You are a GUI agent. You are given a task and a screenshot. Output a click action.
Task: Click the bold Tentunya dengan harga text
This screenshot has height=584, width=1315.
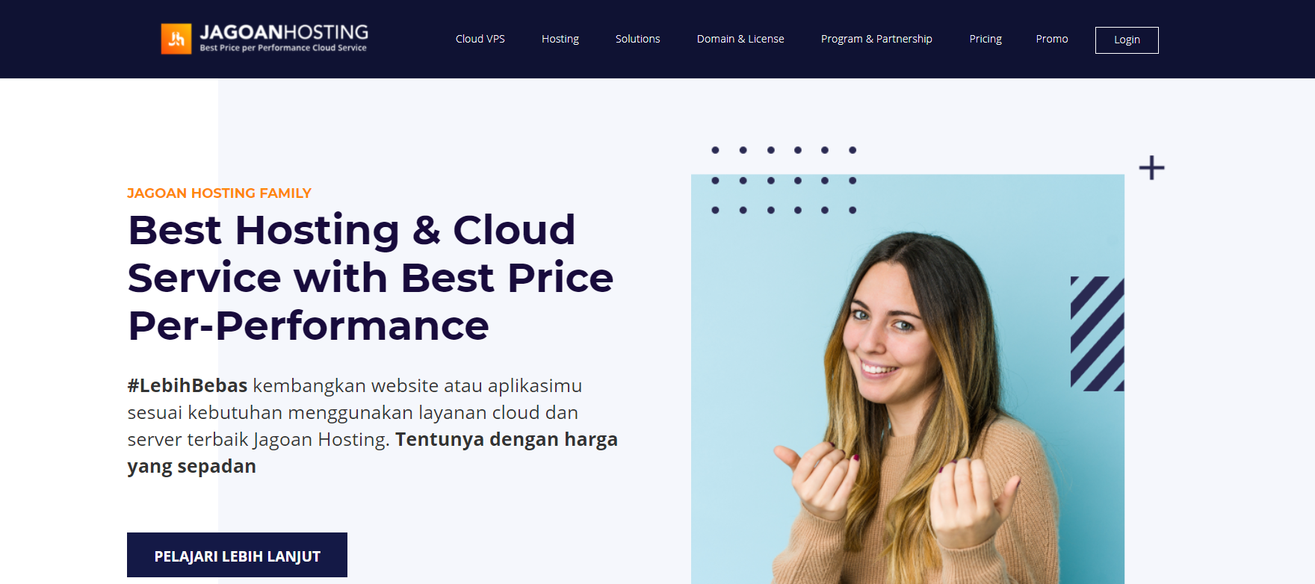coord(507,439)
